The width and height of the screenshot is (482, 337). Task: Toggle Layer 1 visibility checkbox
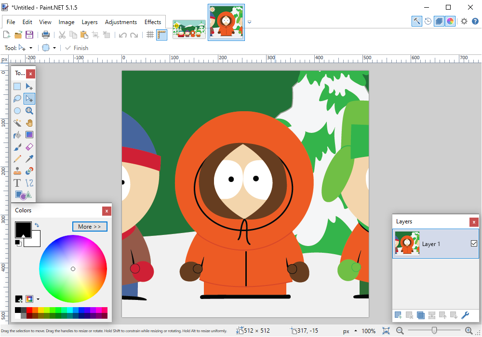(x=474, y=244)
